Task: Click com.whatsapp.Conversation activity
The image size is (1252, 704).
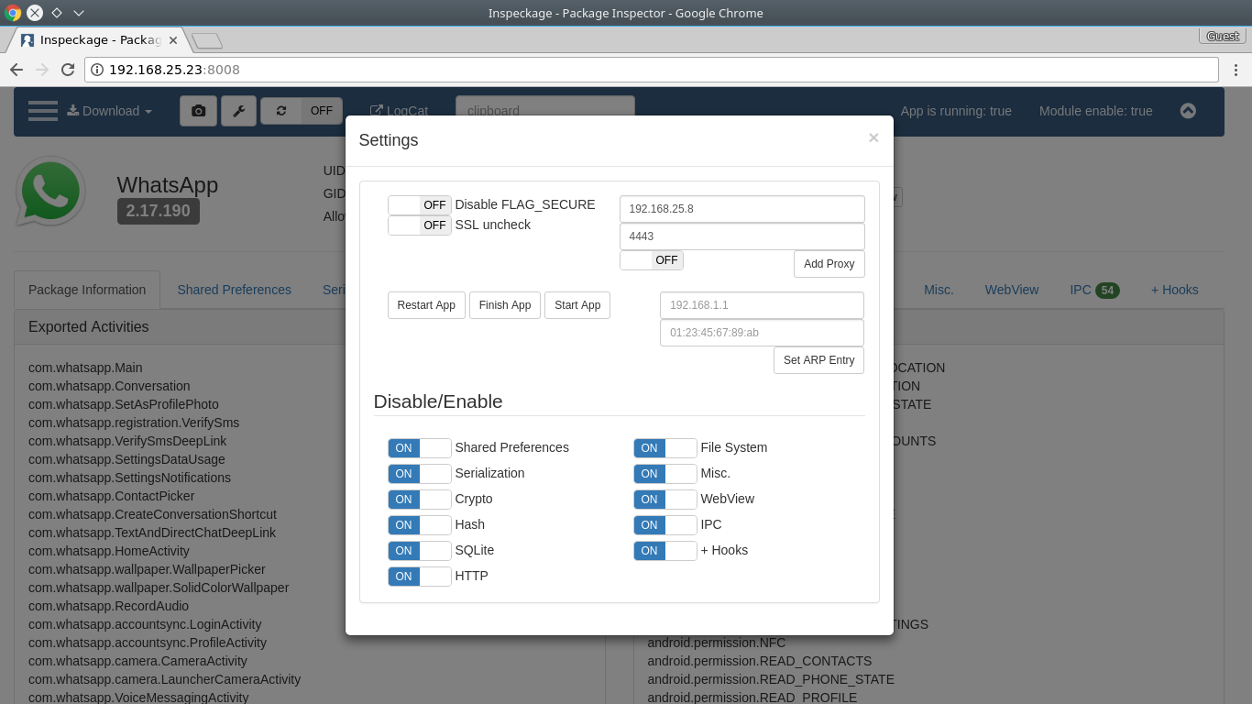Action: click(x=109, y=386)
